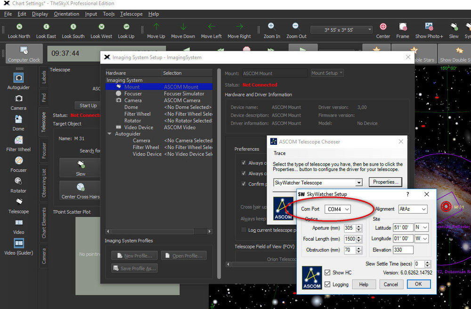Screen dimensions: 471x309
Task: Open the Mount Setup dropdown button
Action: [x=327, y=73]
